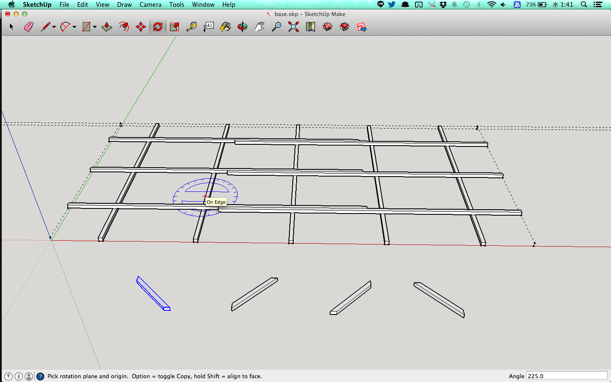The image size is (611, 382).
Task: Expand the Line tool dropdown arrow
Action: 54,27
